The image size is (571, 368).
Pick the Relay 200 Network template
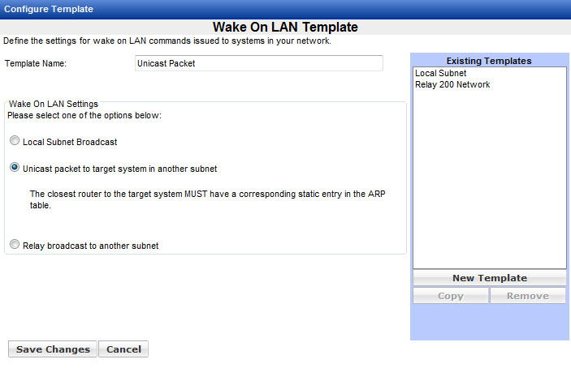[452, 84]
